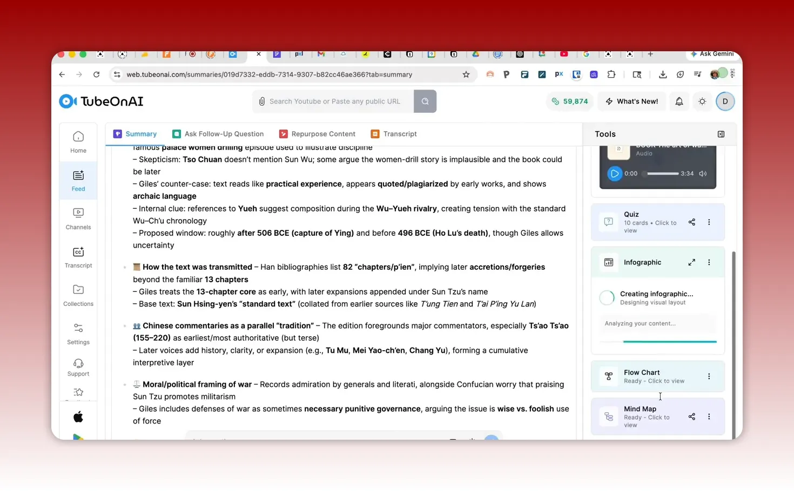Click Ask Gemini button
This screenshot has width=794, height=491.
(x=712, y=54)
